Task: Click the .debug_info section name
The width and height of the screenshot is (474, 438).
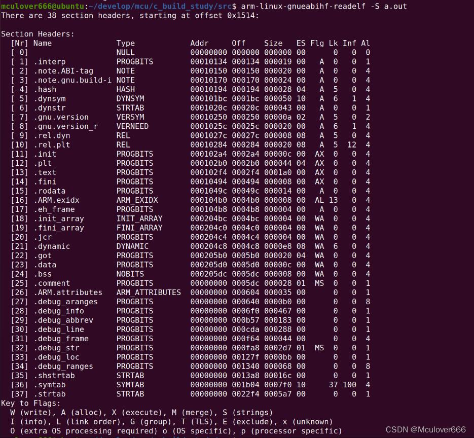Action: click(x=59, y=311)
